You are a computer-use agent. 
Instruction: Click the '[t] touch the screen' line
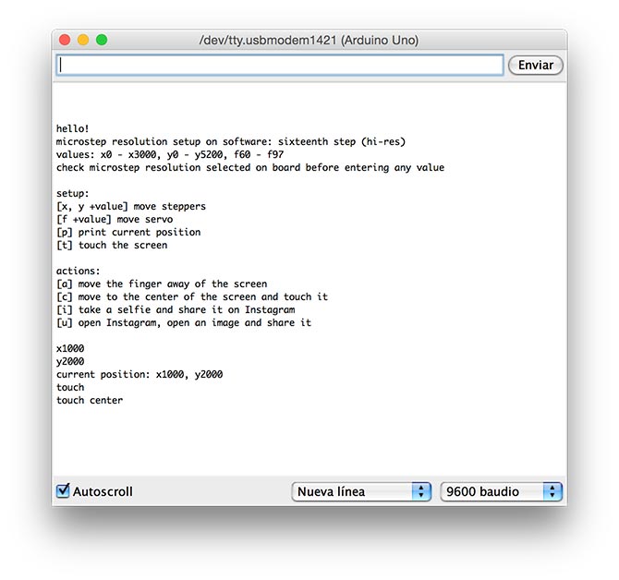112,246
